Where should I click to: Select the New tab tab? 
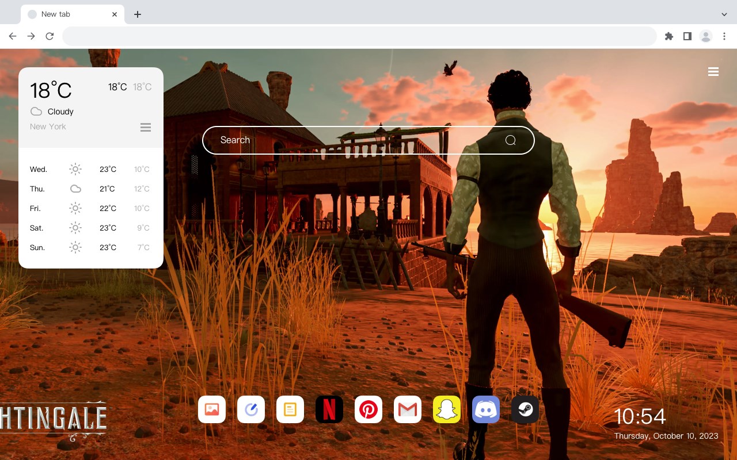(x=72, y=14)
